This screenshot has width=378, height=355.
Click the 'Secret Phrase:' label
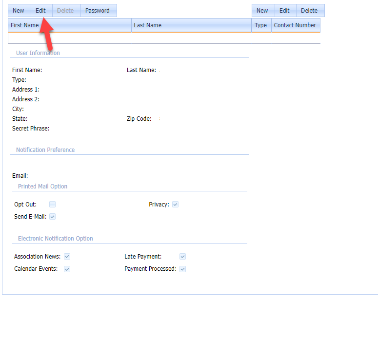coord(31,129)
